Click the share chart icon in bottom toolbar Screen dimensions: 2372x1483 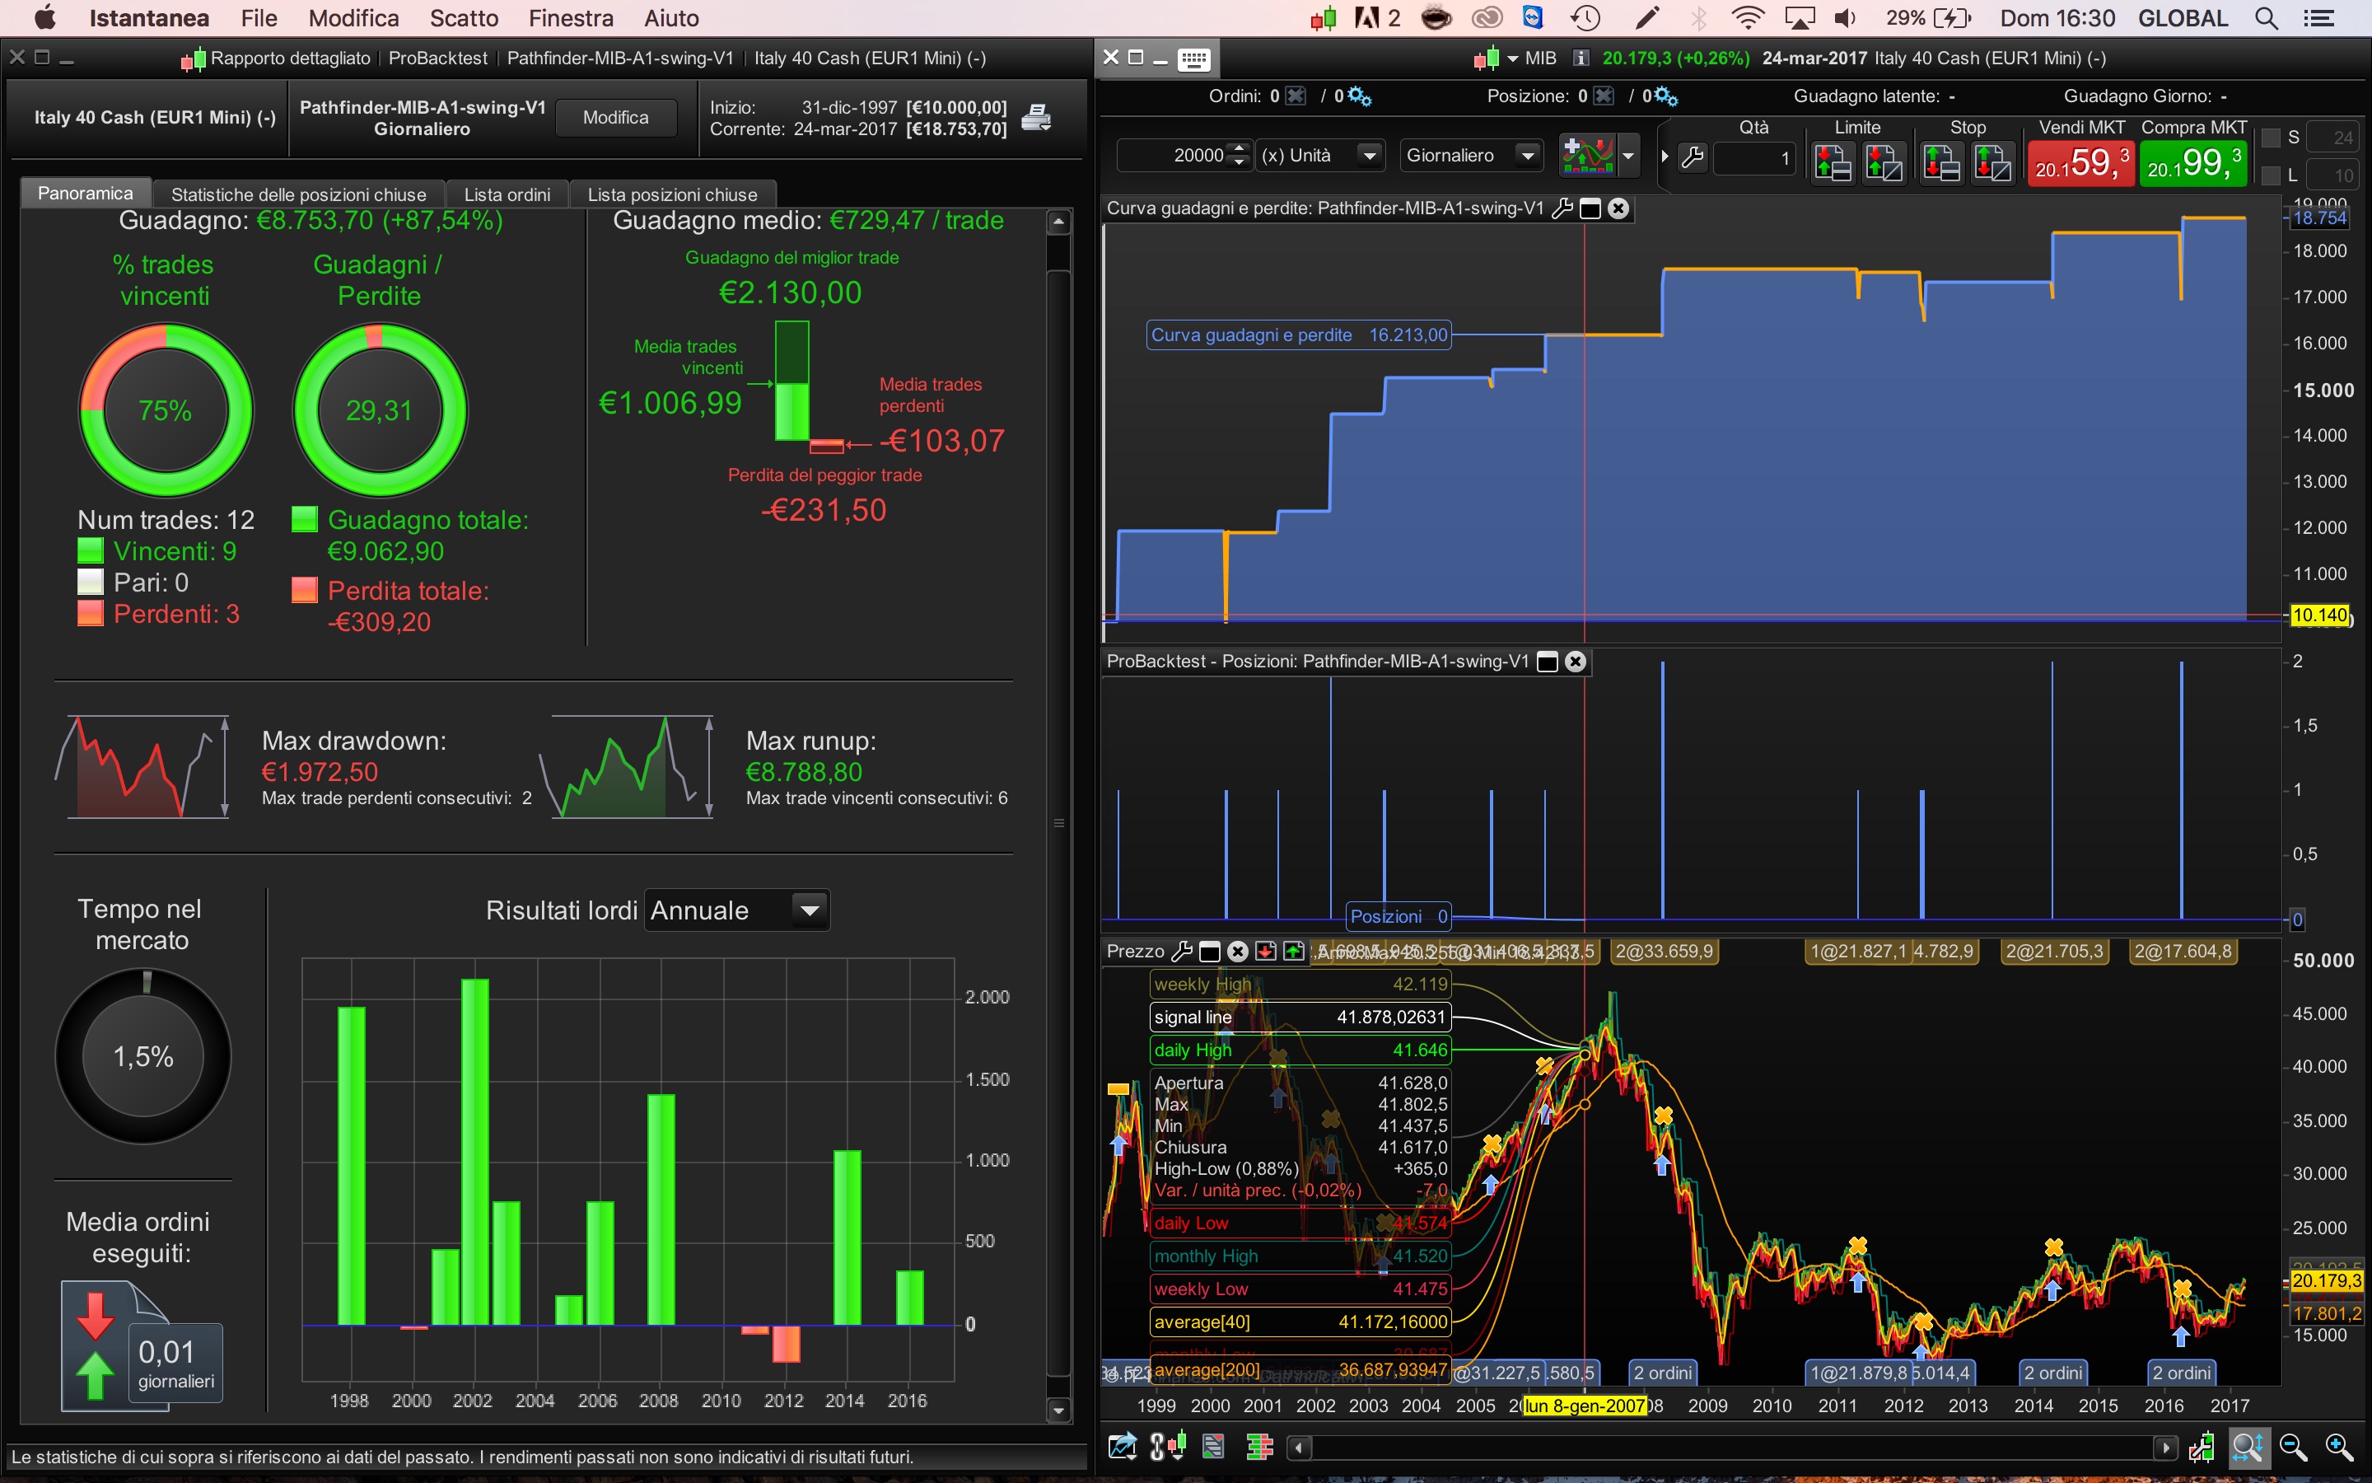pos(1123,1446)
